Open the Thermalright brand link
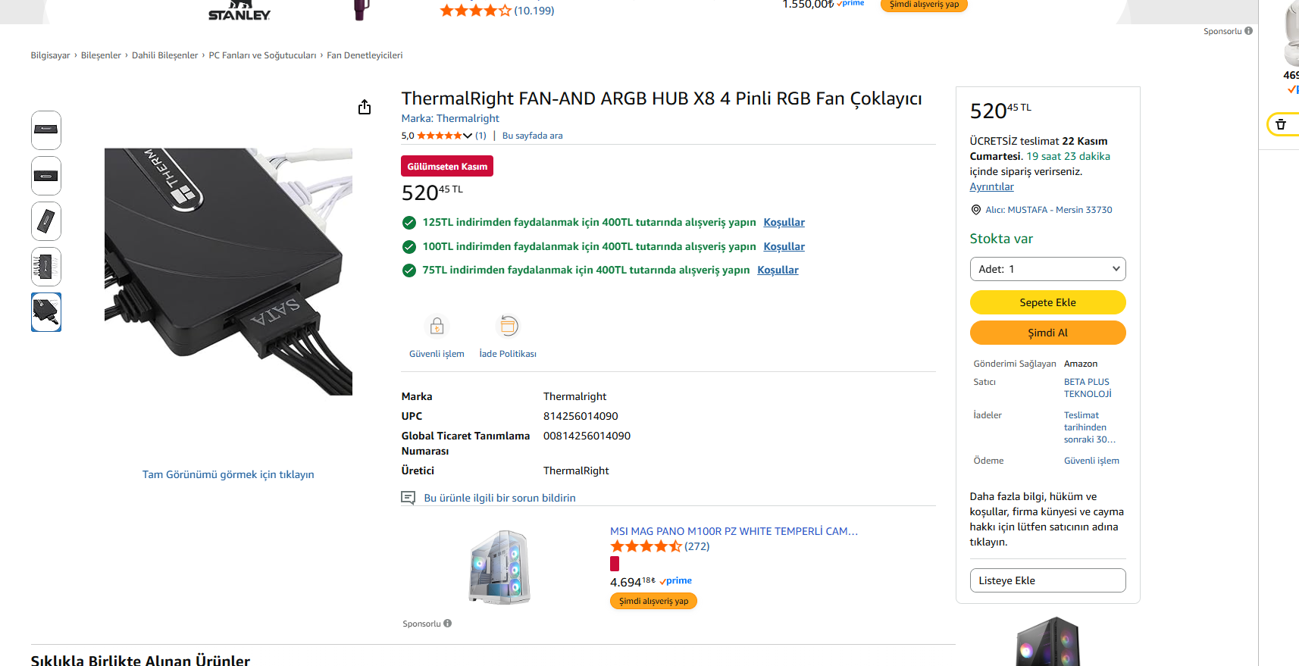 450,118
